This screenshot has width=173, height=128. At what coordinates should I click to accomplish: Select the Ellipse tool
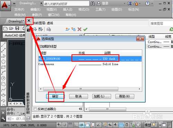coord(3,95)
